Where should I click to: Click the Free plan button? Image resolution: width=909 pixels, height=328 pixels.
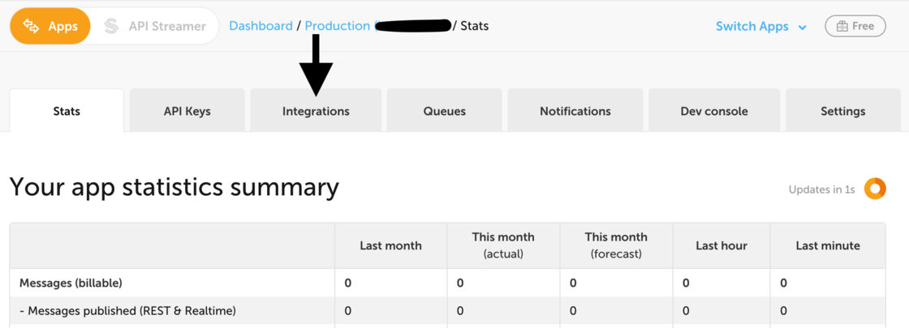click(855, 26)
